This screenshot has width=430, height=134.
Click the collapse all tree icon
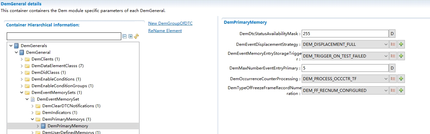click(125, 36)
